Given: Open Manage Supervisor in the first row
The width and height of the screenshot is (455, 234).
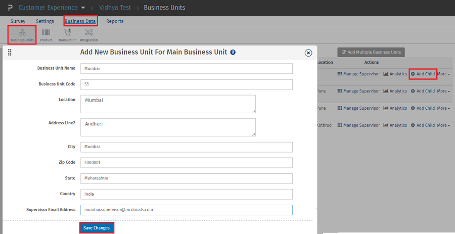Looking at the screenshot, I should coord(358,74).
